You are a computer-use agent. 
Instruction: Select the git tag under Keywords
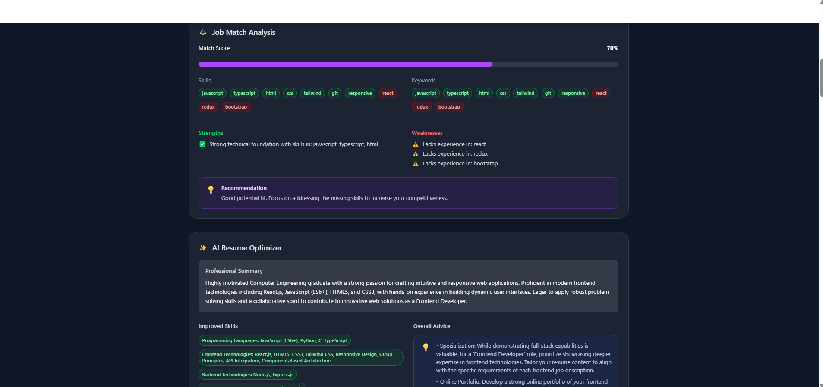[x=548, y=93]
